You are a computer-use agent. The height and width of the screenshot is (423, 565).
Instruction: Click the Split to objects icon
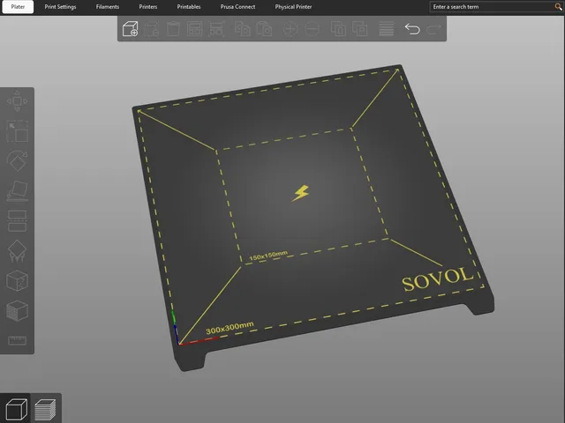click(x=338, y=29)
